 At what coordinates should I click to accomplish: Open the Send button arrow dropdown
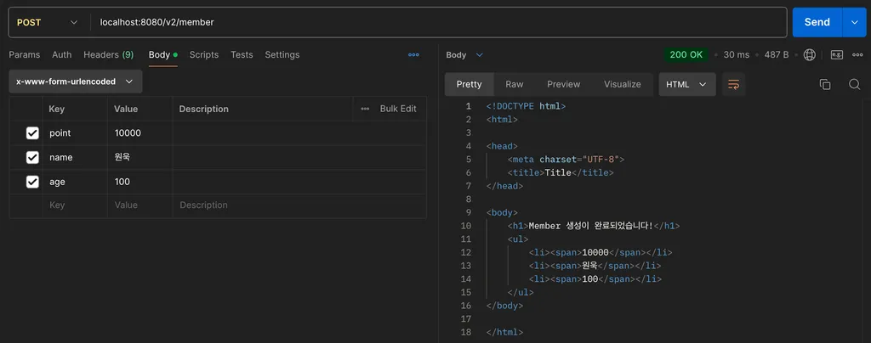coord(854,22)
